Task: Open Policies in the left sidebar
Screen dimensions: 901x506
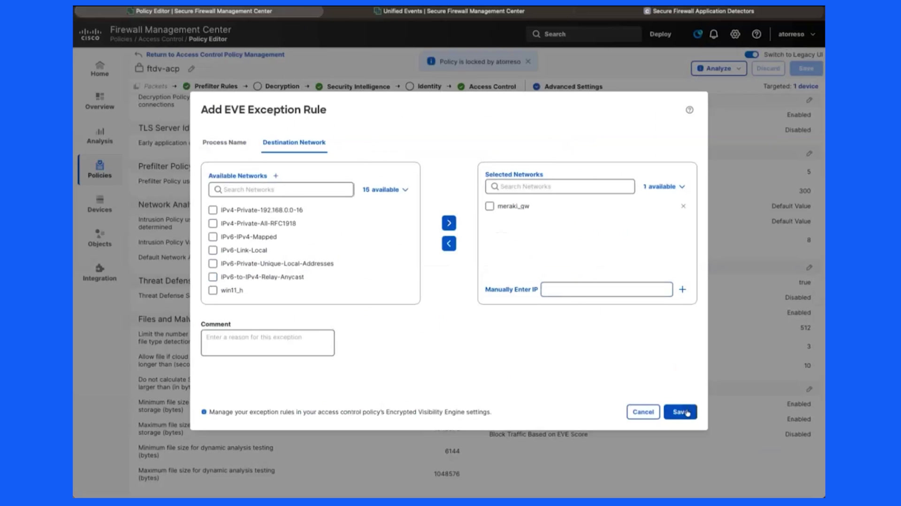Action: (x=99, y=170)
